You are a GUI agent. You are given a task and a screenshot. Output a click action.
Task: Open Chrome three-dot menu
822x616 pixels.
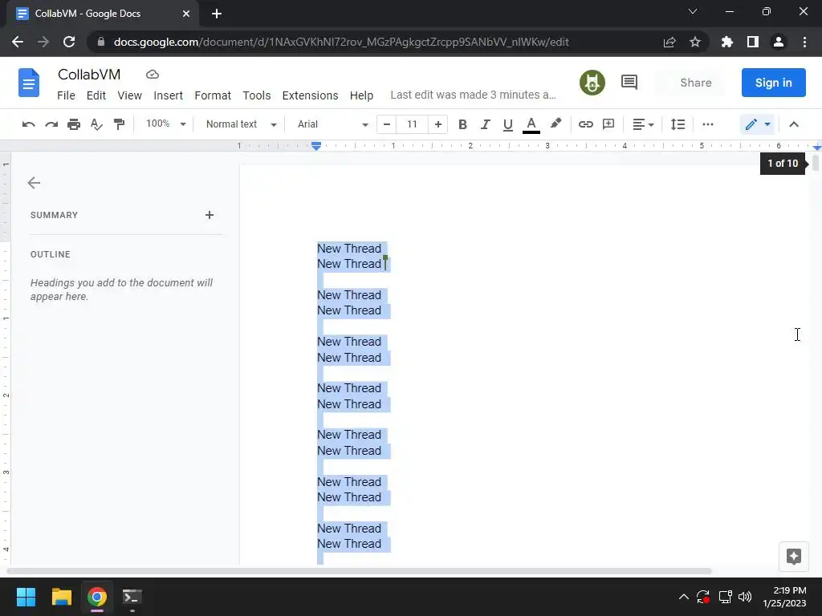tap(804, 42)
